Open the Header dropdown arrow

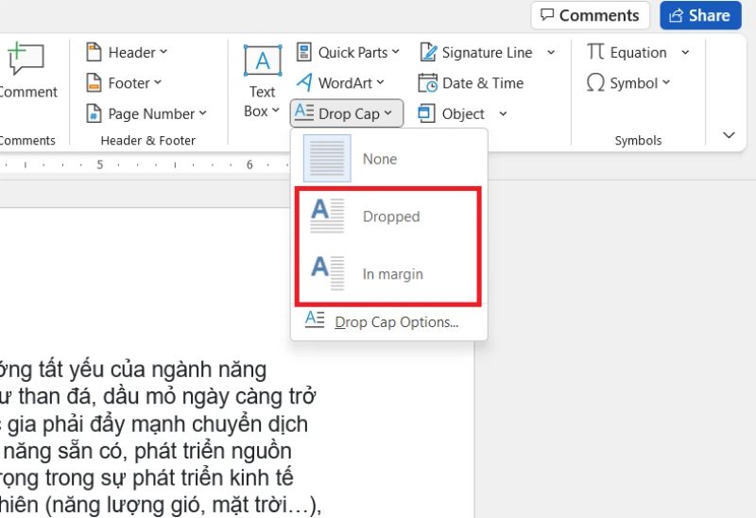(x=163, y=52)
